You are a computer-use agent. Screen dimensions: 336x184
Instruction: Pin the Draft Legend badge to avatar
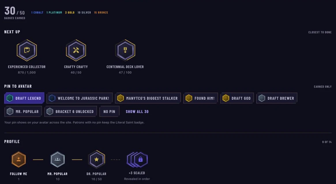(24, 98)
